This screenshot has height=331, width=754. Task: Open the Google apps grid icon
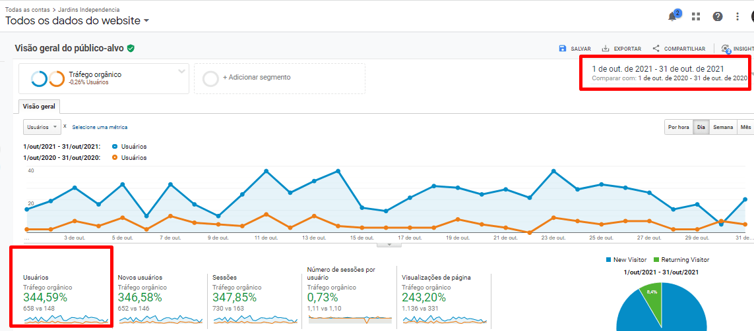[695, 16]
